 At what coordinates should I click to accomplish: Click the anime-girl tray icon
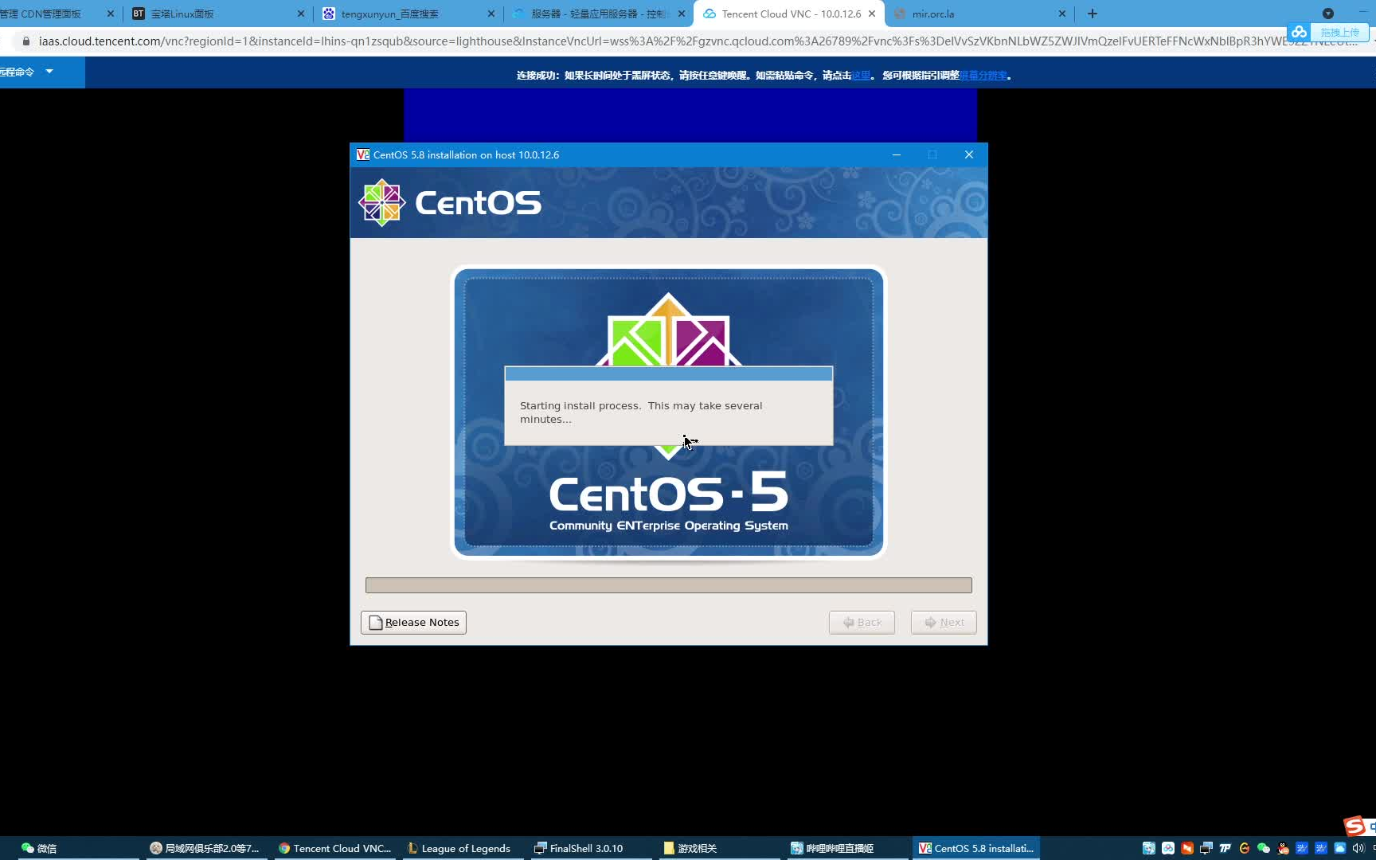(x=1148, y=848)
